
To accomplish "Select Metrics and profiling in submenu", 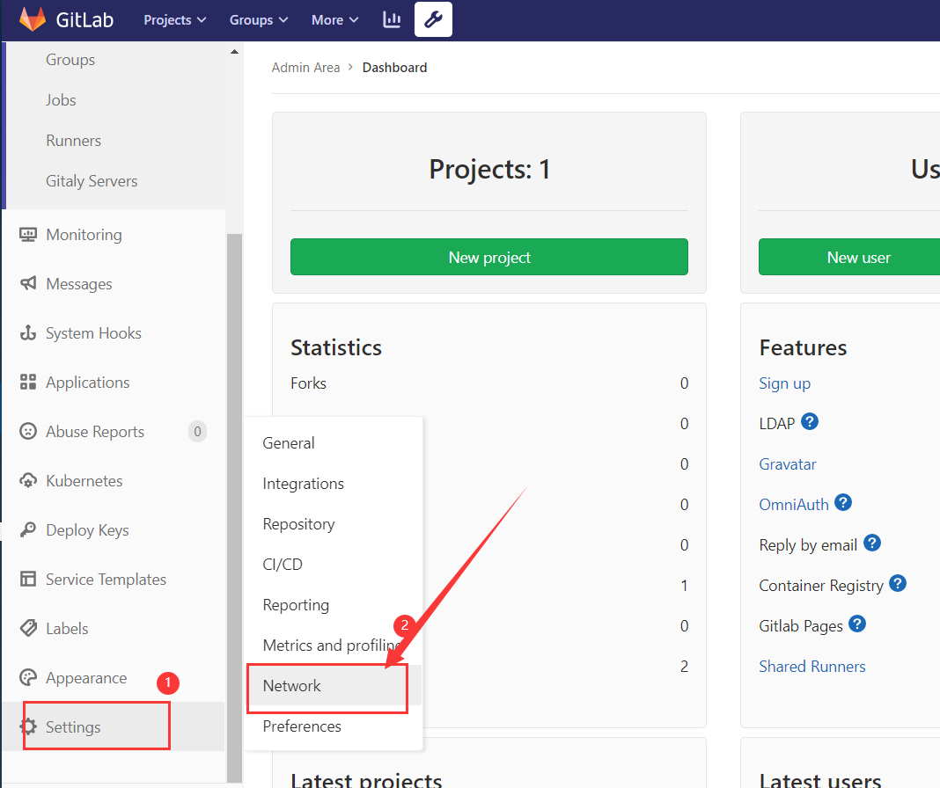I will (x=332, y=646).
